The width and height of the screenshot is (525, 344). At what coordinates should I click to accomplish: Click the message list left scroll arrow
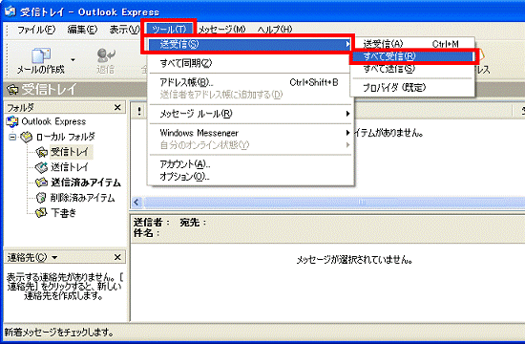pyautogui.click(x=136, y=203)
